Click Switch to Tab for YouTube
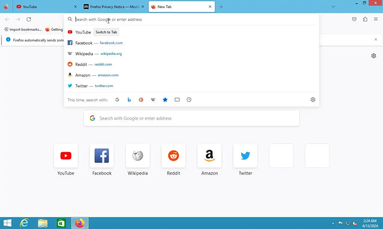Screen dimensions: 383x229 (106, 32)
